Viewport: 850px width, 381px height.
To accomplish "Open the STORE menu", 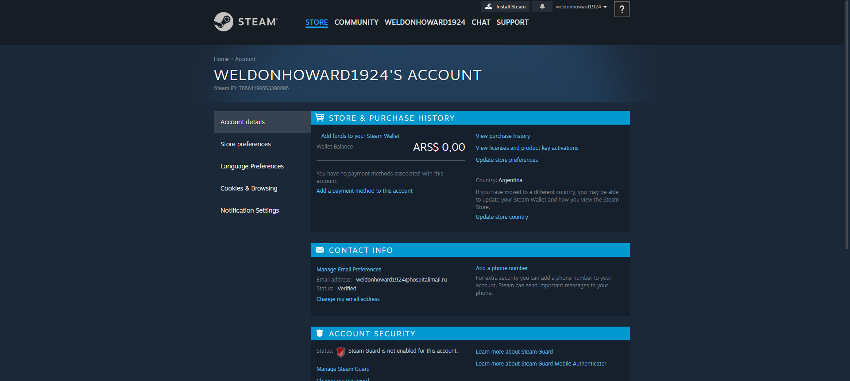I will 317,22.
